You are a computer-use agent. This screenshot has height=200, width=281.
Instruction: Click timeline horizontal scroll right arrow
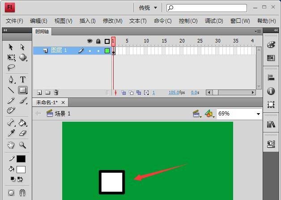point(253,93)
